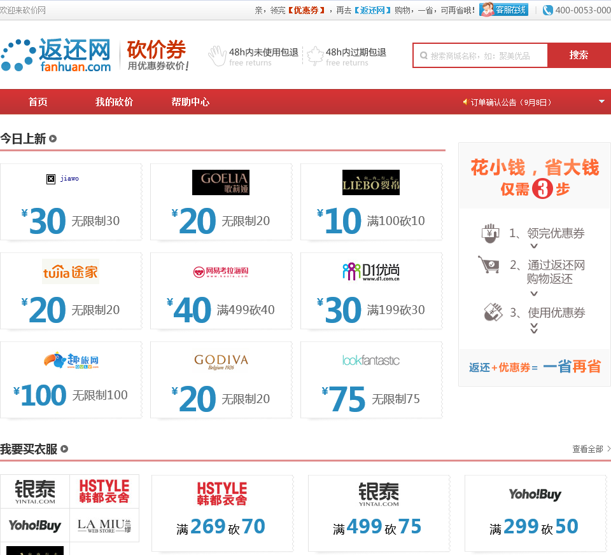Click the 【返还网】 link in the top bar

coord(372,11)
